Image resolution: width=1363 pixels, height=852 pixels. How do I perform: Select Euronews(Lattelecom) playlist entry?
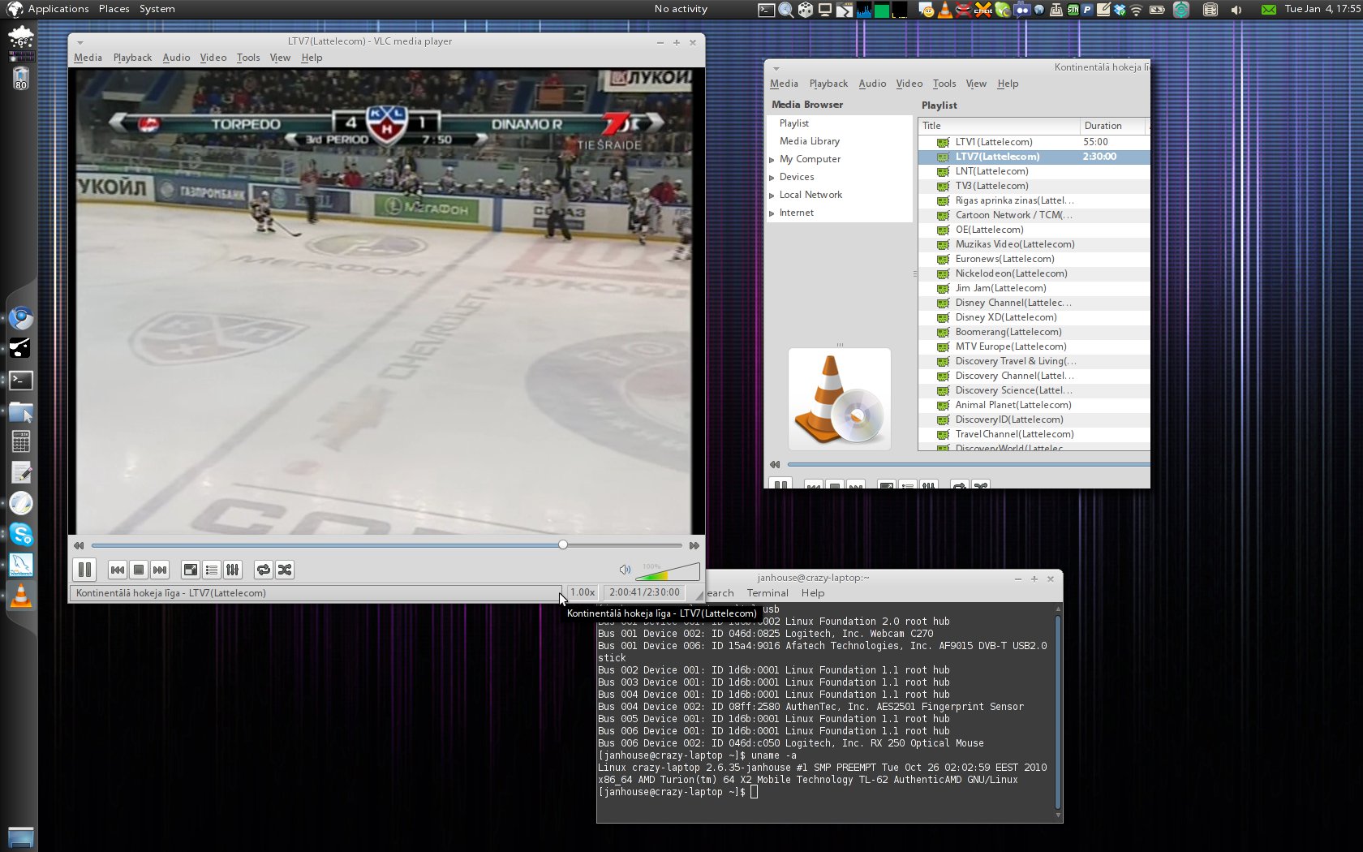click(1034, 259)
